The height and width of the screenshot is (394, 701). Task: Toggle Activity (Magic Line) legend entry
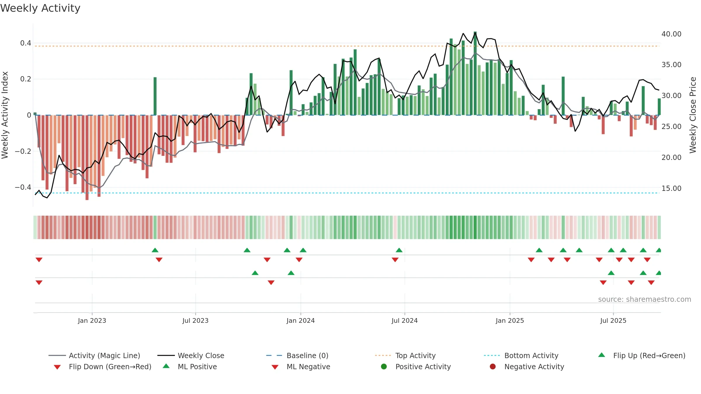click(94, 355)
